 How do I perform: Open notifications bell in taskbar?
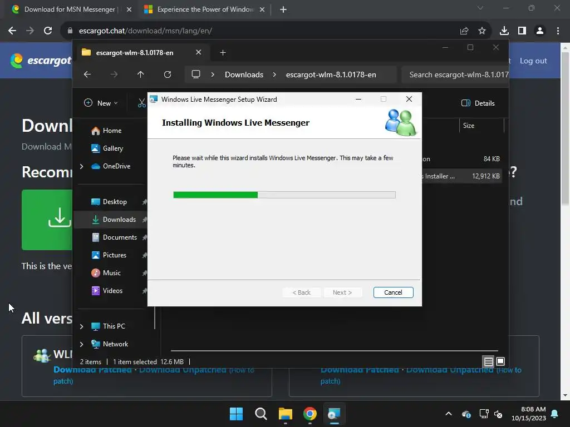[x=555, y=414]
